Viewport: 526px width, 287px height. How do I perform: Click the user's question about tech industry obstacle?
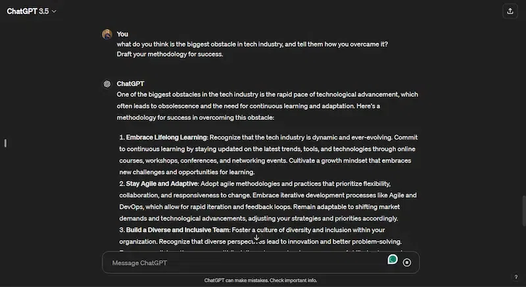pos(252,44)
